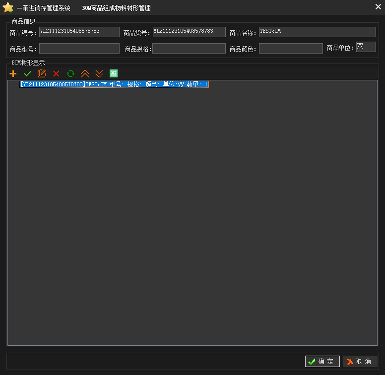Click the green refresh arrows icon
Viewport: 385px width, 375px height.
tap(71, 73)
